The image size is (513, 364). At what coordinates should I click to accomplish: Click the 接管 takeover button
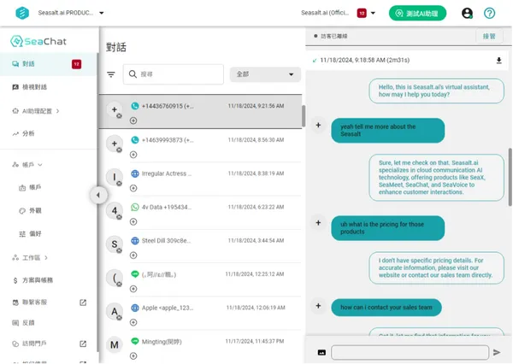[x=489, y=36]
